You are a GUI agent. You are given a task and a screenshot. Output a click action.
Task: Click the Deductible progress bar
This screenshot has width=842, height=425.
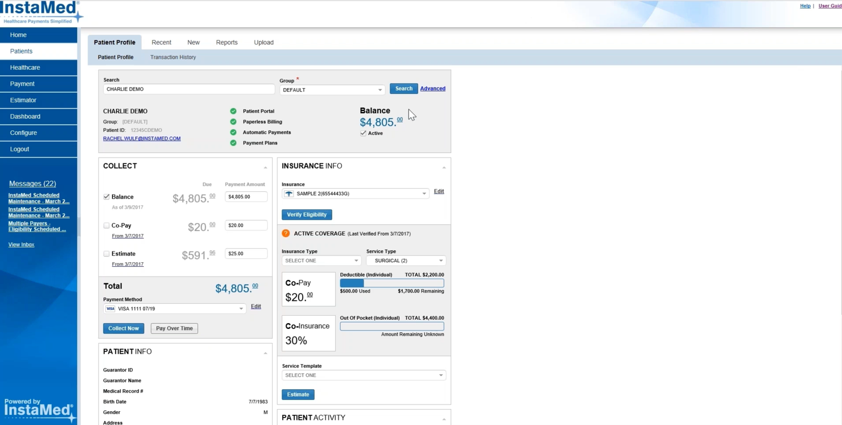tap(392, 283)
